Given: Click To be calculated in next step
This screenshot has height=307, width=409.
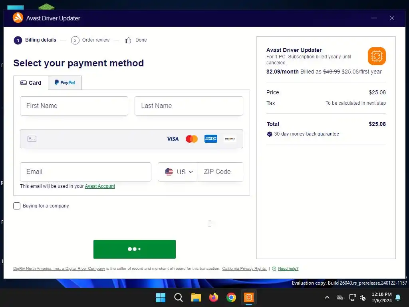Looking at the screenshot, I should pyautogui.click(x=355, y=103).
